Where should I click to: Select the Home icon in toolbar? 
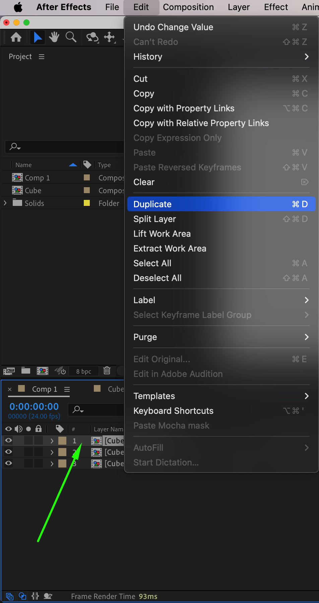[x=16, y=37]
